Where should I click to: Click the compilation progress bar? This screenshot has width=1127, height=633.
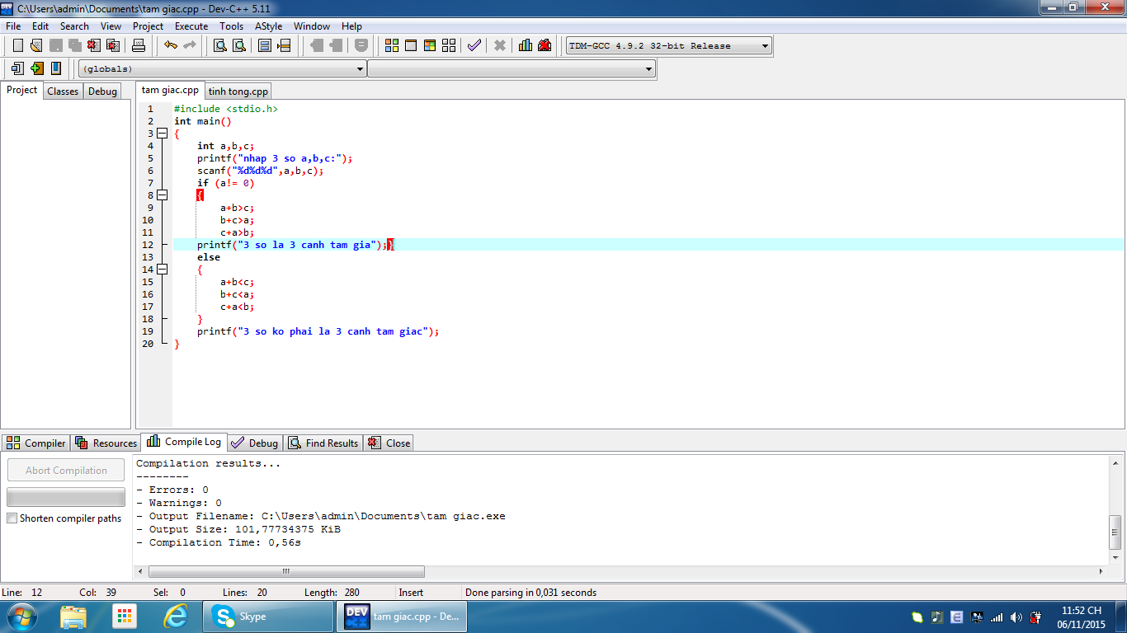point(66,497)
